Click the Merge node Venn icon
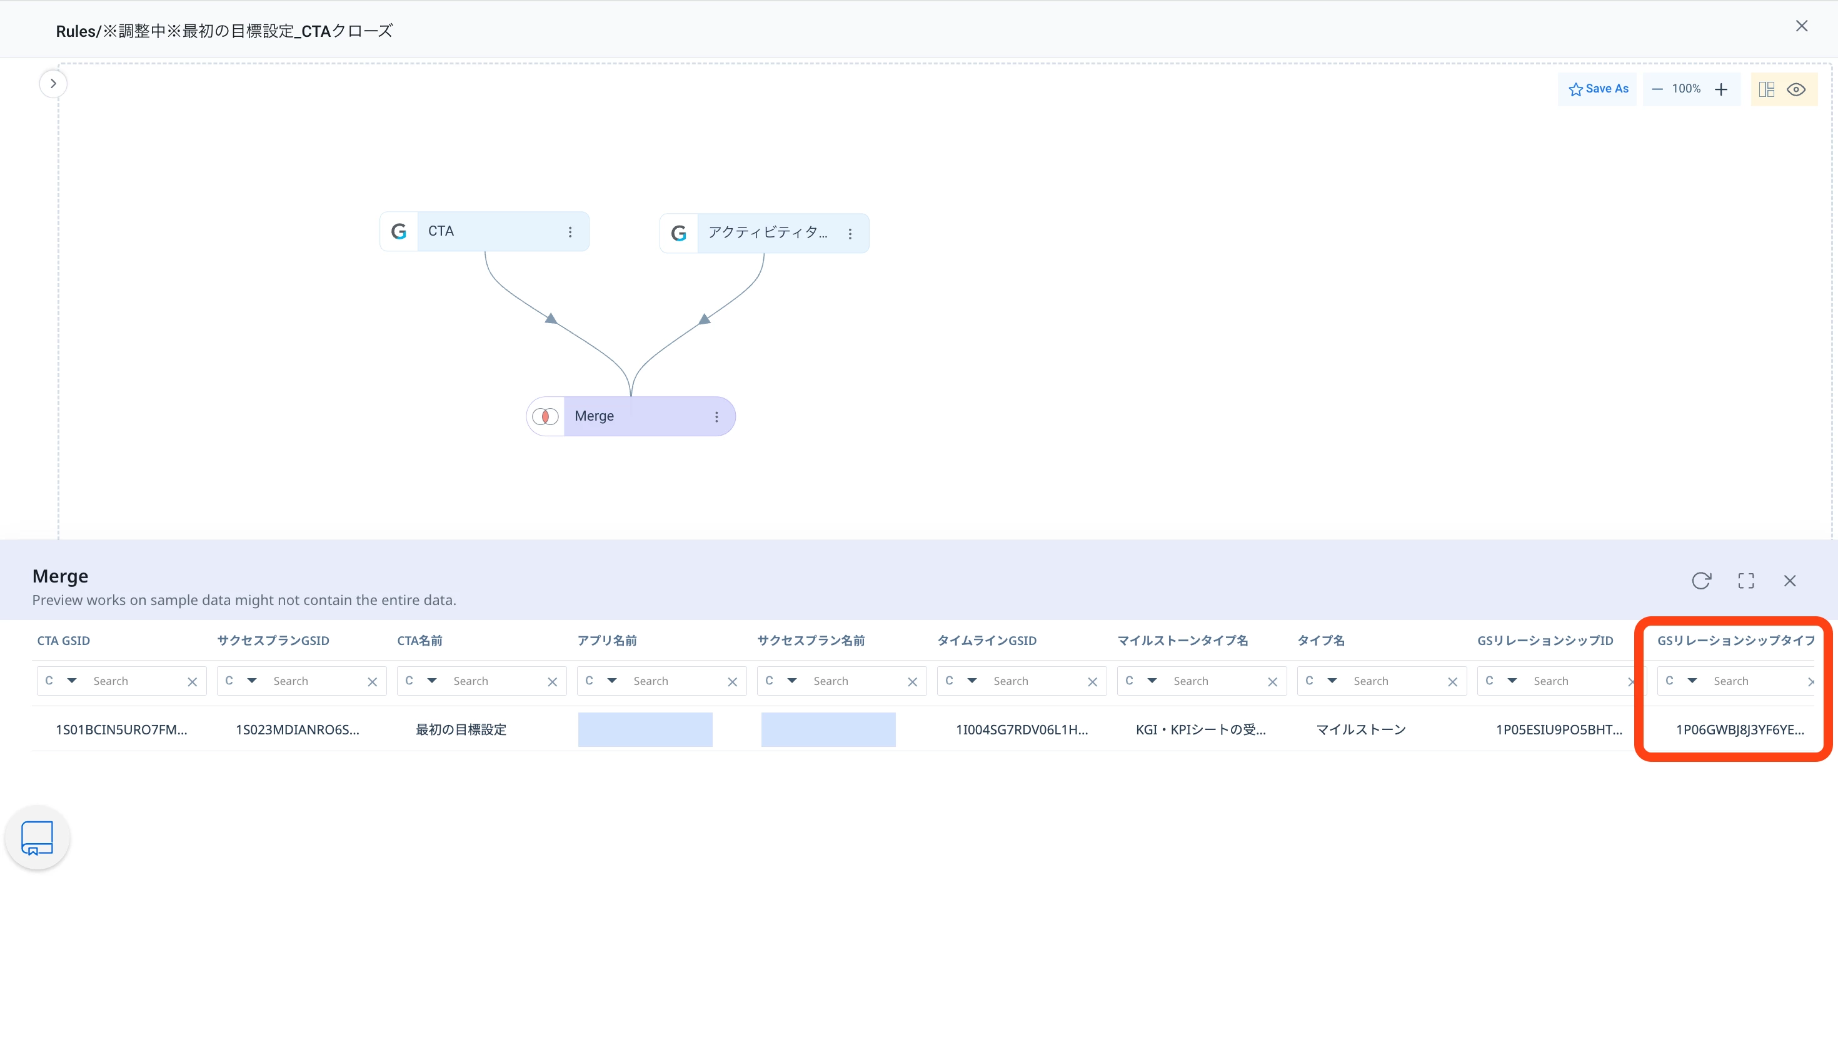This screenshot has height=1040, width=1838. pyautogui.click(x=546, y=416)
